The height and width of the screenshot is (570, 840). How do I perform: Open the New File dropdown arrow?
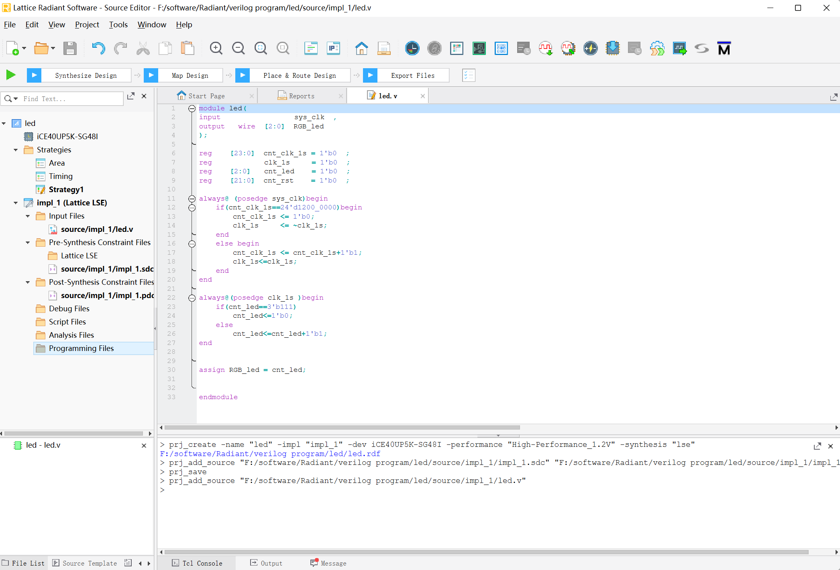[x=24, y=49]
